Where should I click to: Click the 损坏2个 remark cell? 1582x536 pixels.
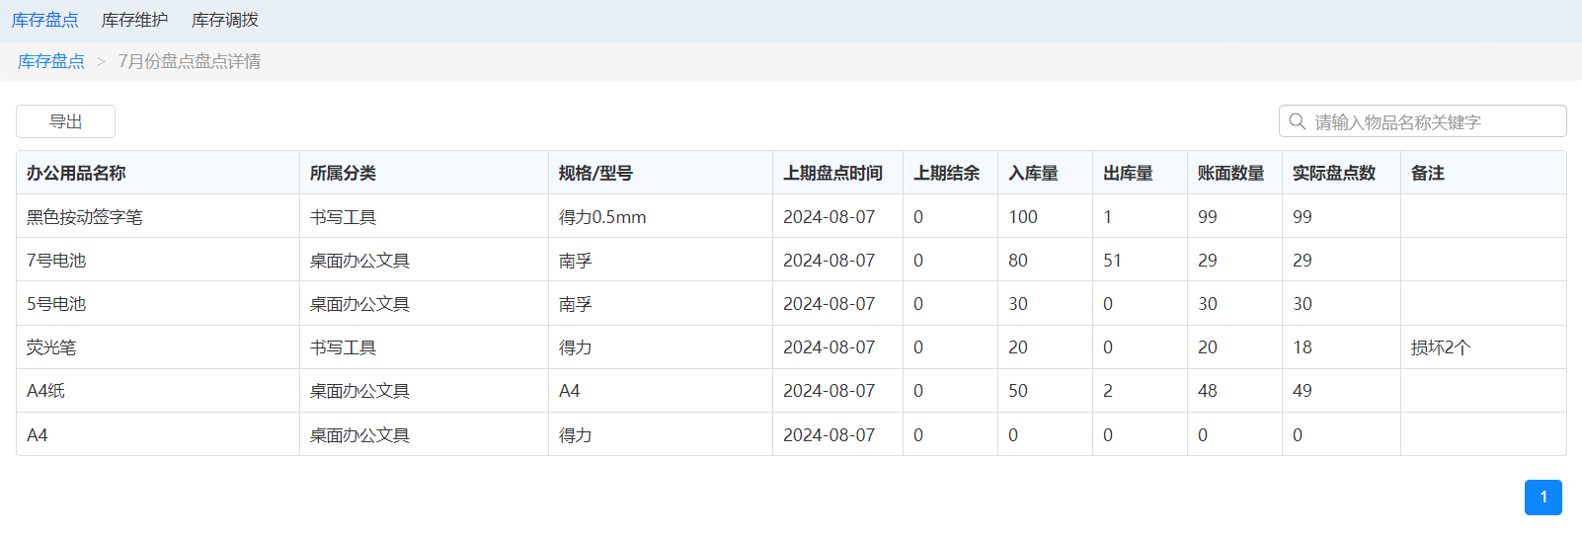pos(1441,347)
